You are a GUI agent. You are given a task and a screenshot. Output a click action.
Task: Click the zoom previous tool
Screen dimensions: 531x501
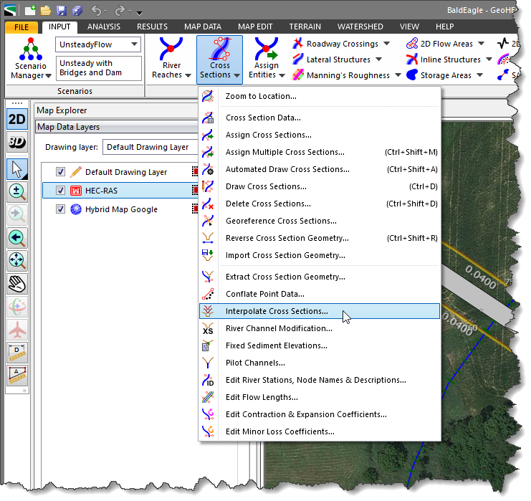17,238
